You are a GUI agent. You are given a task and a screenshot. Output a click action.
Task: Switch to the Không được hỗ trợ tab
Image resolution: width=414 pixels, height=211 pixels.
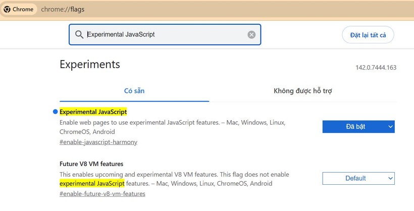coord(302,91)
